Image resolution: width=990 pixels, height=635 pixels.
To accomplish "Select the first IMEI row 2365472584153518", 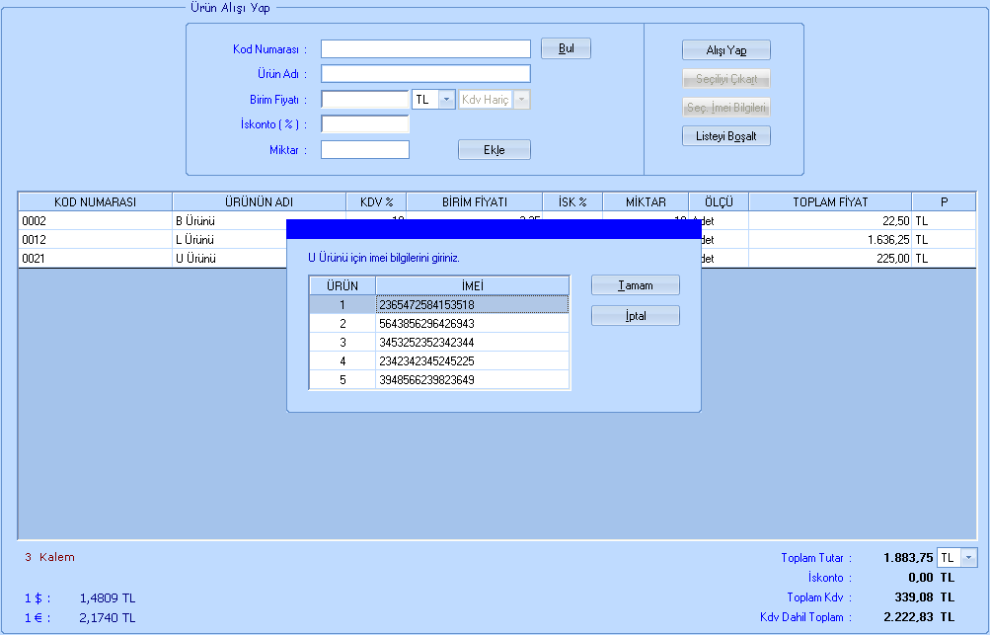I will click(472, 305).
